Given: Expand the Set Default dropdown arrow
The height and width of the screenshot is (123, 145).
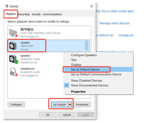Looking at the screenshot, I should [x=70, y=105].
